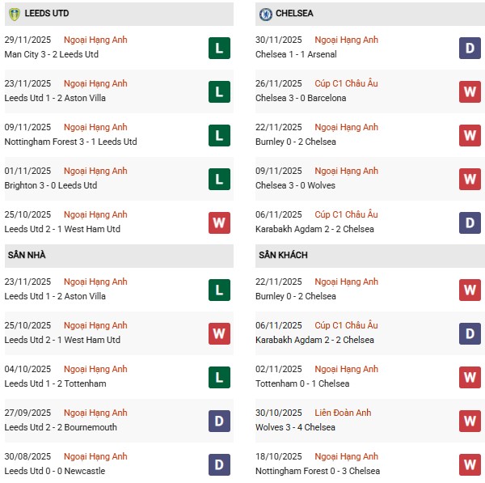The height and width of the screenshot is (483, 485).
Task: Click the Leeds Utd club crest icon
Action: click(x=14, y=14)
